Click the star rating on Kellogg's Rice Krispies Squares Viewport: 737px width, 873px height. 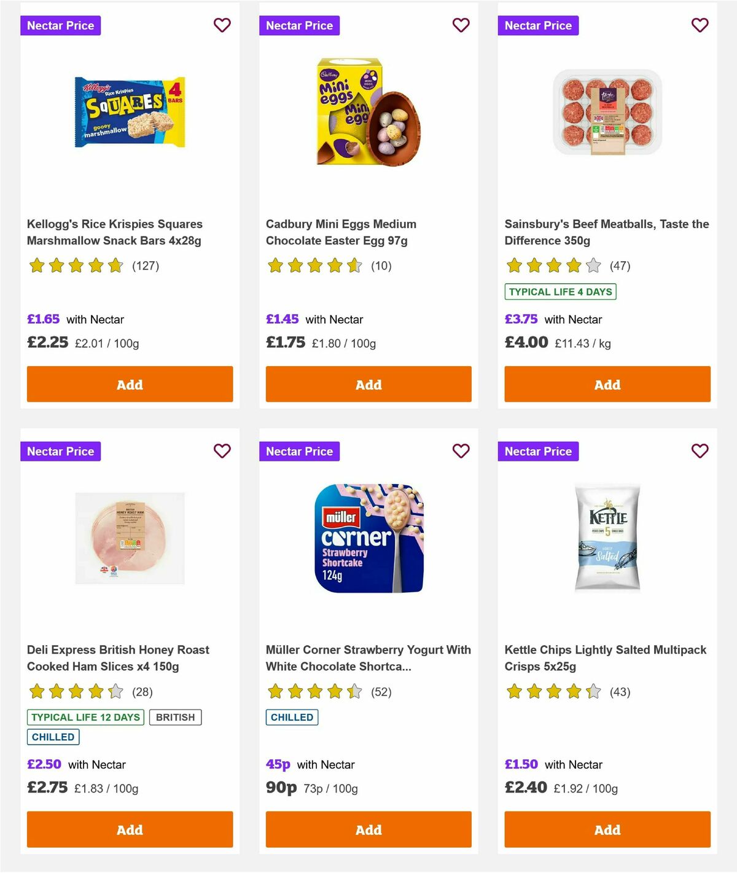[76, 265]
